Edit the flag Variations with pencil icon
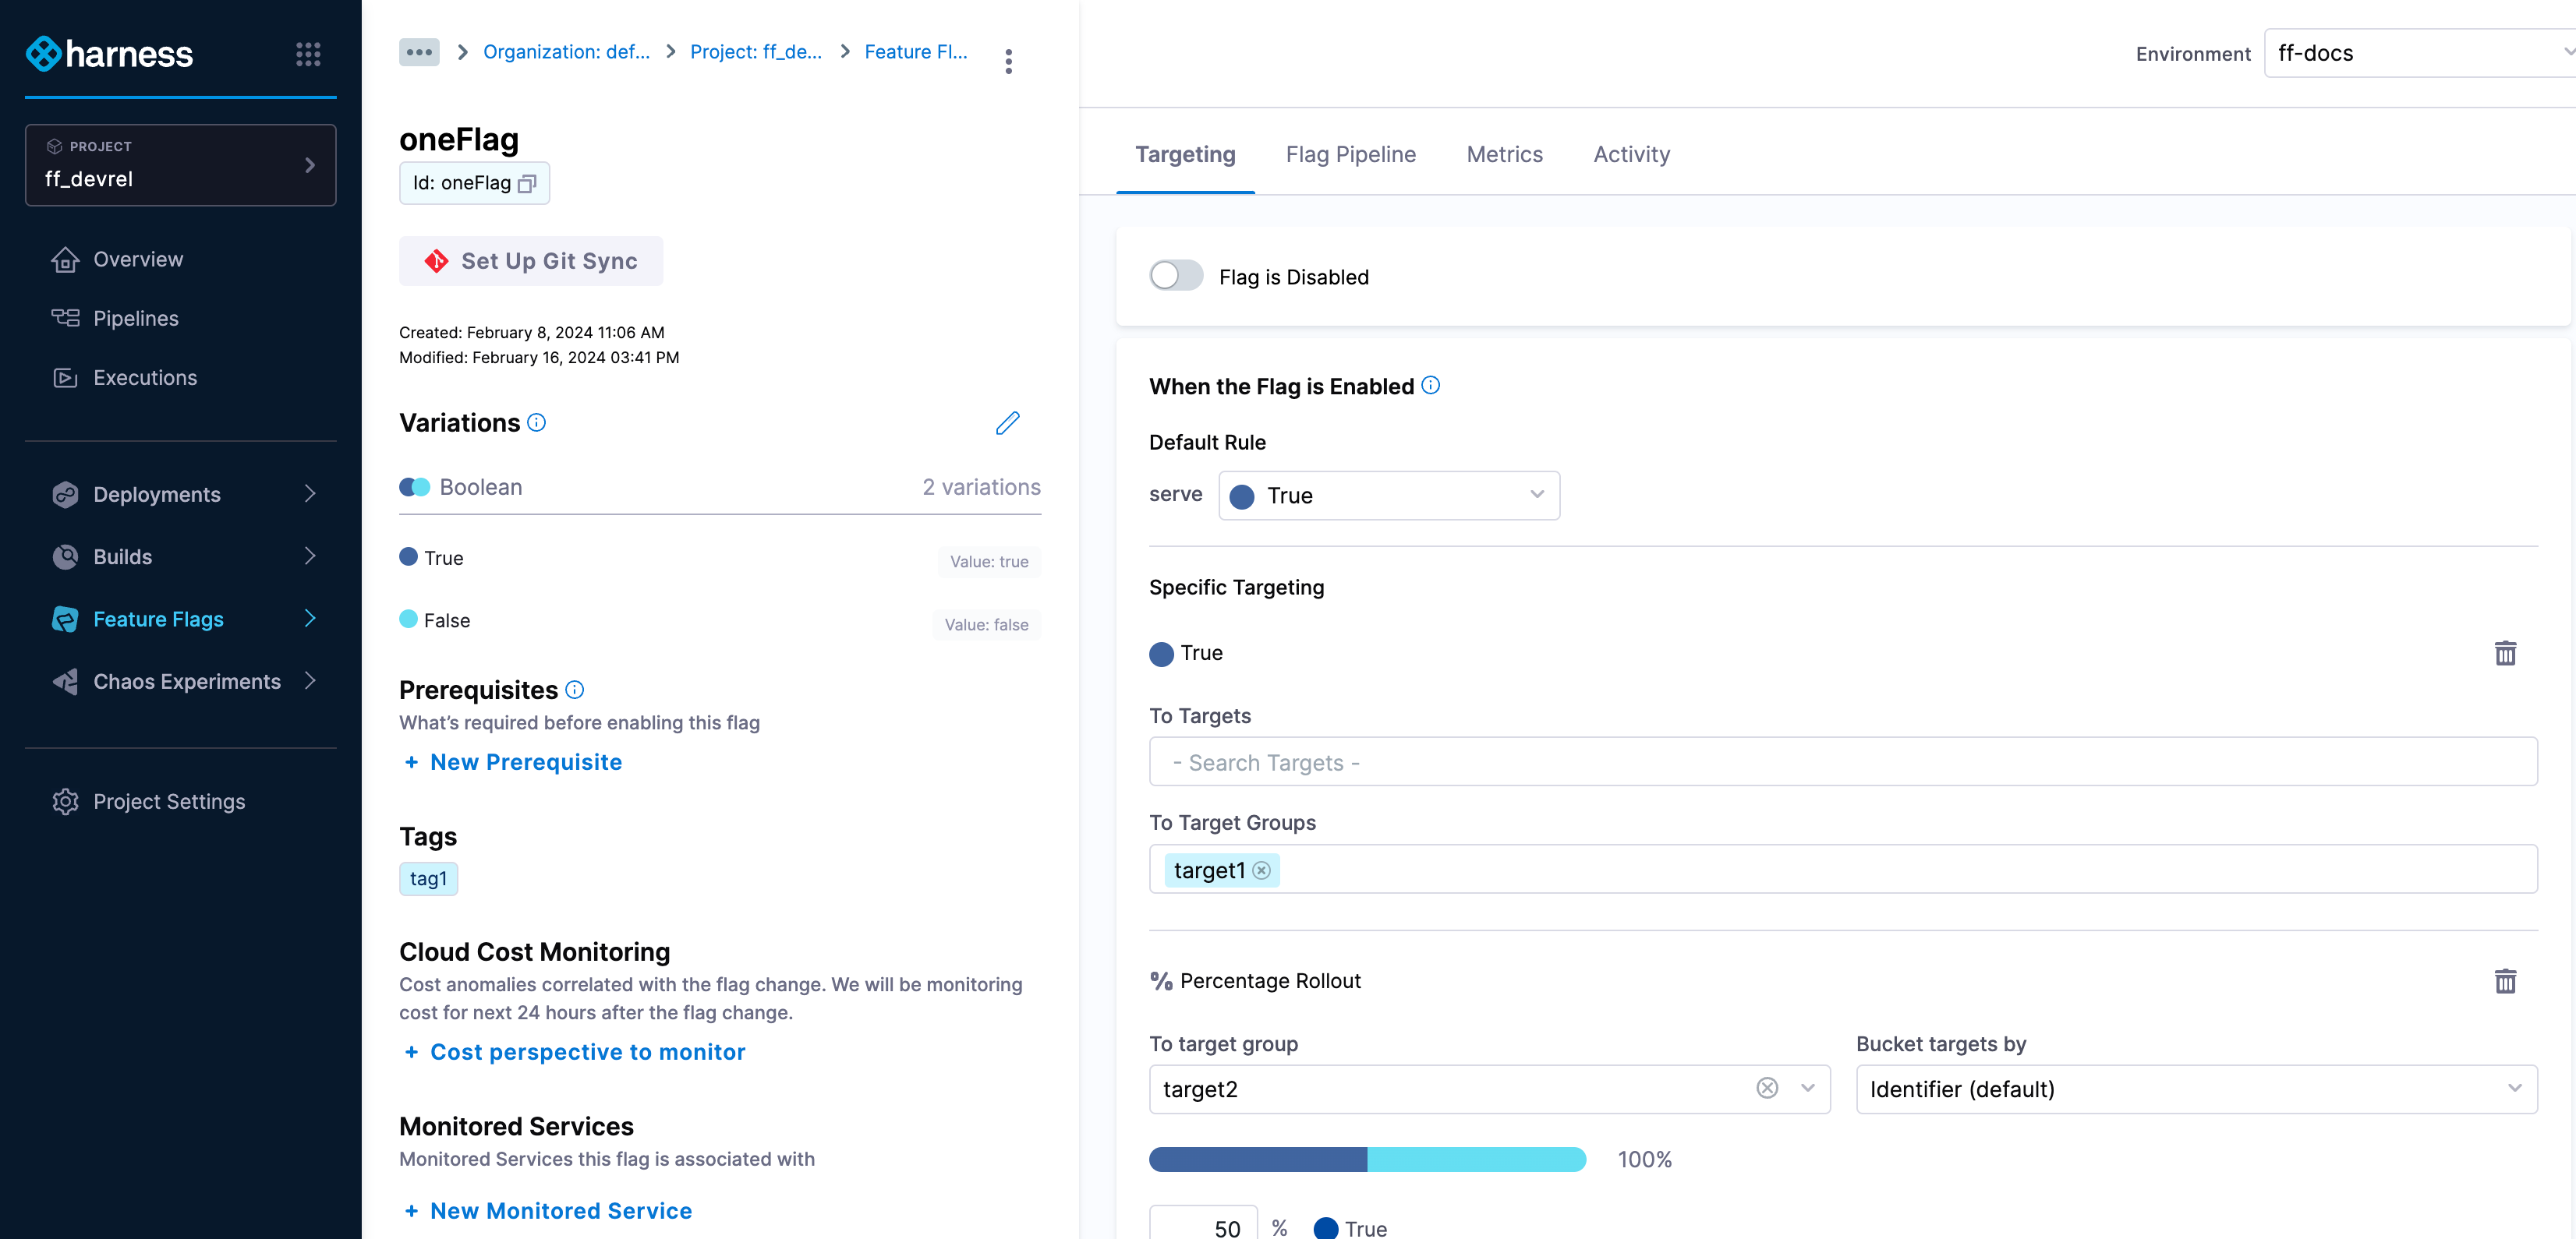Screen dimensions: 2576x1239 [1007, 424]
